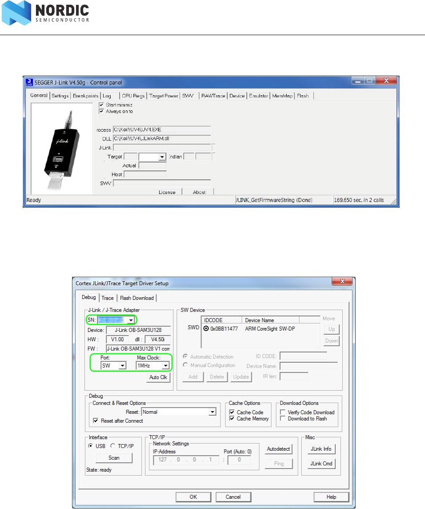Toggle Reset after Connect checkbox
The image size is (425, 509).
tap(96, 421)
